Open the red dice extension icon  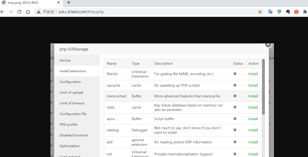pyautogui.click(x=296, y=12)
